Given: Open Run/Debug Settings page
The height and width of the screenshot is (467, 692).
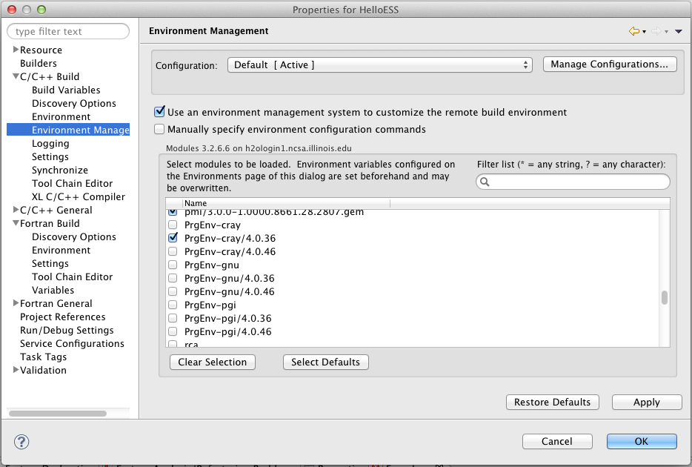Looking at the screenshot, I should click(x=67, y=331).
